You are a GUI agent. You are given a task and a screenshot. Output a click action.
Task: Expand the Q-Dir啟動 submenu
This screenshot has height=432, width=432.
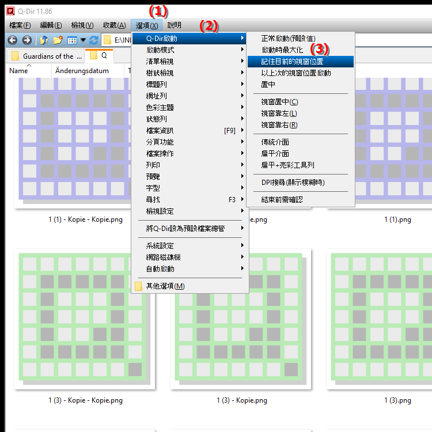pyautogui.click(x=190, y=38)
